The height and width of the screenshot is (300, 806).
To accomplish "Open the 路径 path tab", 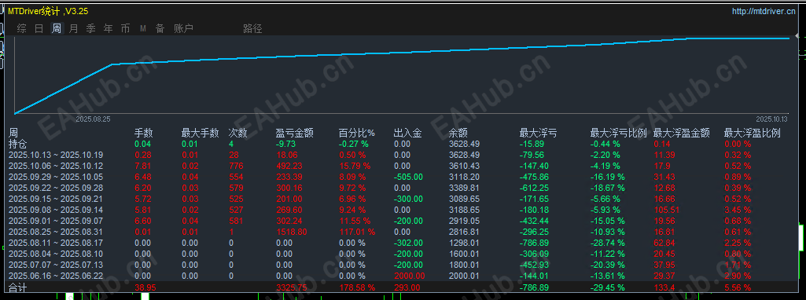I will pos(252,29).
